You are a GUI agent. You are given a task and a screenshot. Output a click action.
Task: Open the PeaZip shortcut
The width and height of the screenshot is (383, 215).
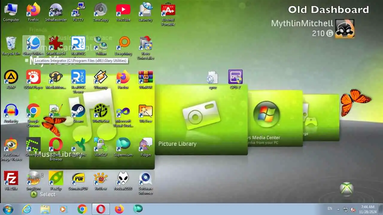pos(56,181)
